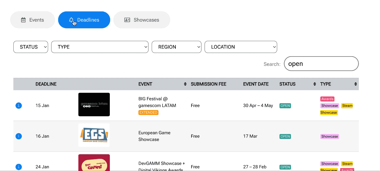Click Free fee in European Game Showcase row

tap(195, 136)
